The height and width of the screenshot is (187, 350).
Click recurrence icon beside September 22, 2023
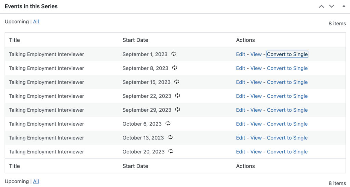(177, 96)
